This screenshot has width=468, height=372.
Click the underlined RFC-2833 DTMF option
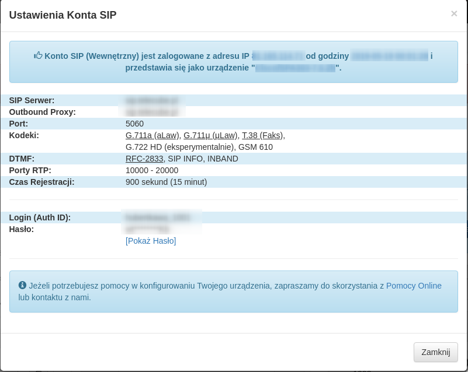point(144,159)
